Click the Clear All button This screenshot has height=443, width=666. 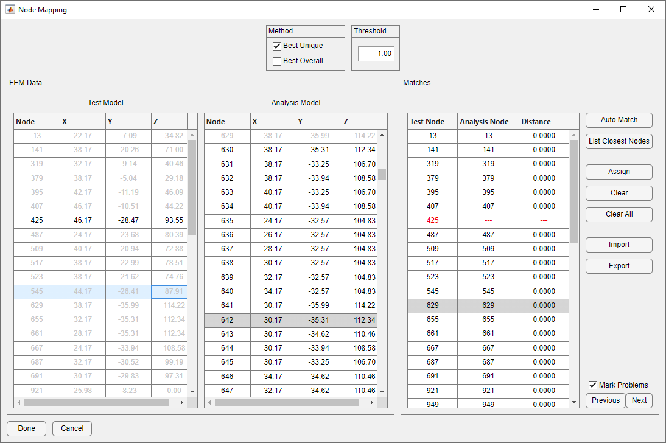coord(619,214)
